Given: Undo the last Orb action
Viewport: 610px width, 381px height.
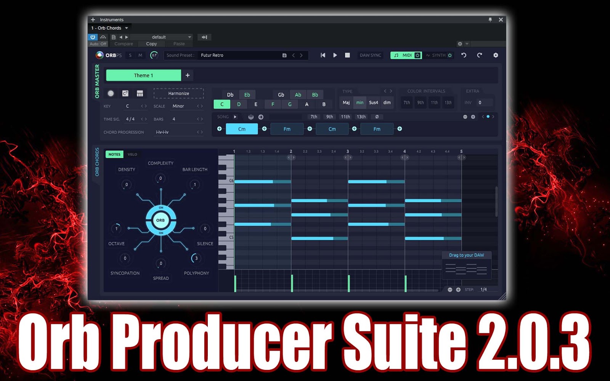Looking at the screenshot, I should (x=464, y=55).
